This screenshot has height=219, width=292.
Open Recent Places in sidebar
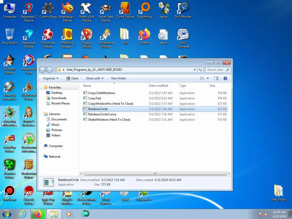coord(60,103)
